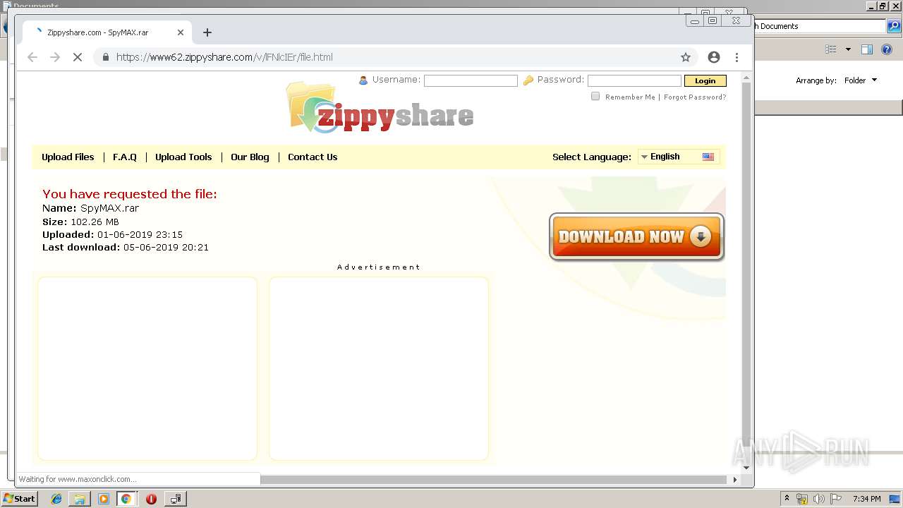The height and width of the screenshot is (508, 903).
Task: Click the Username input field
Action: tap(471, 80)
